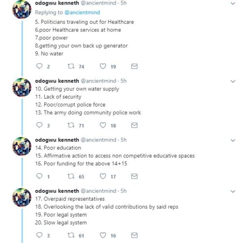Like the tweet with 18 likes

click(x=103, y=125)
